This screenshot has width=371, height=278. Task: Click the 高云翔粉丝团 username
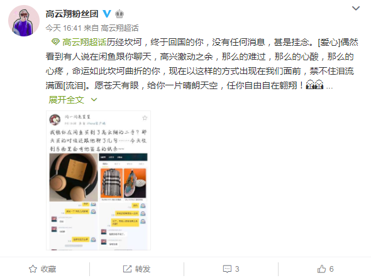click(x=72, y=14)
